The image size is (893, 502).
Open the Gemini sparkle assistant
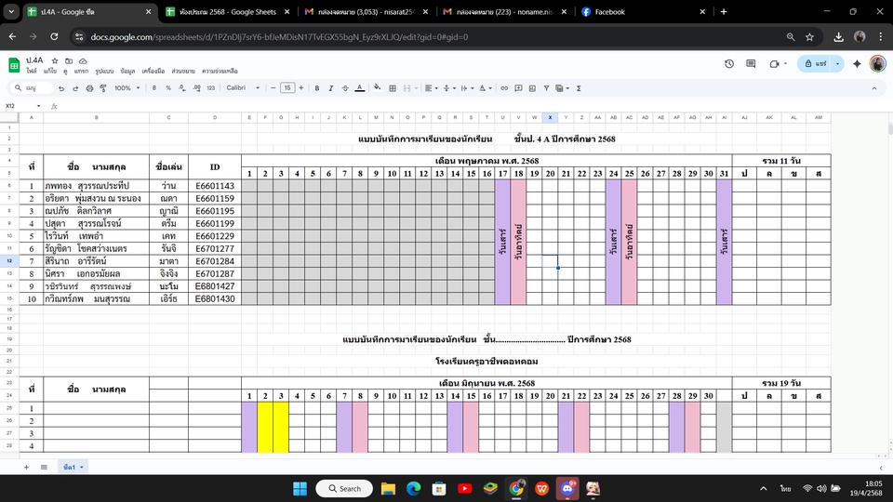(857, 64)
